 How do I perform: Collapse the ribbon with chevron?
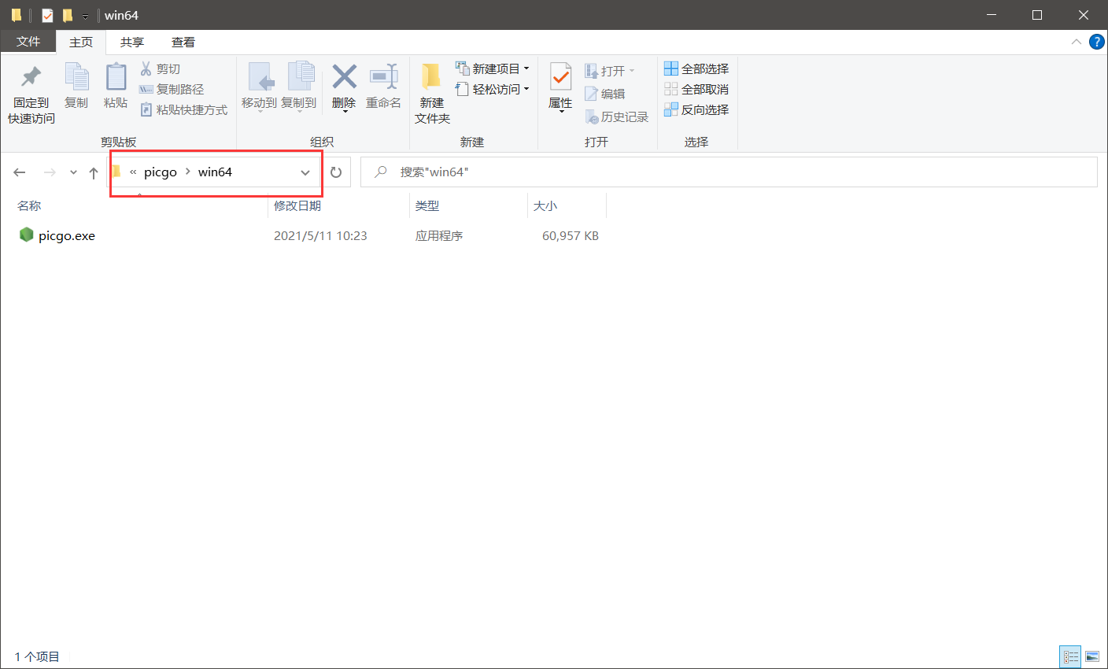point(1076,42)
